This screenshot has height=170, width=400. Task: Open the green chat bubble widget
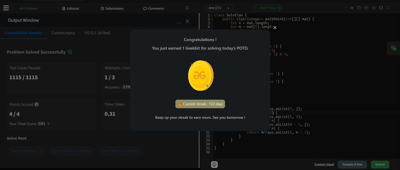pos(394,49)
